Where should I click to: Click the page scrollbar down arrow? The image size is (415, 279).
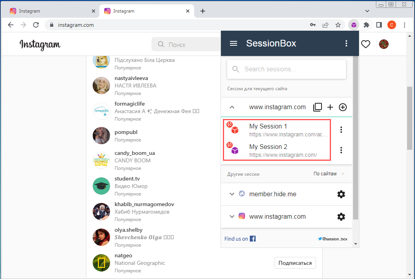tap(410, 275)
